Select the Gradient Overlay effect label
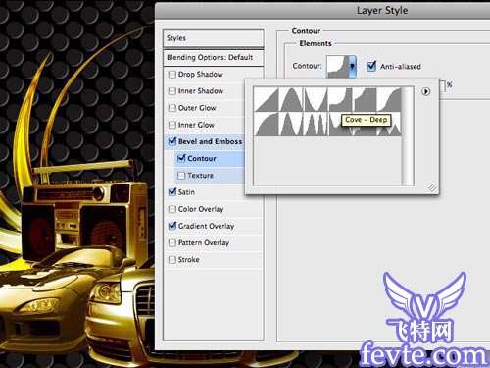 click(x=206, y=226)
